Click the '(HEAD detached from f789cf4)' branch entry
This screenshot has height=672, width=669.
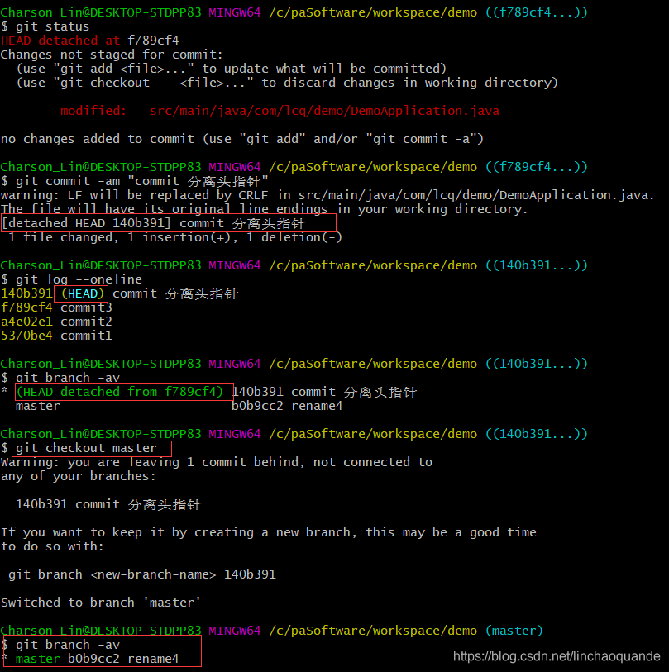(x=120, y=392)
